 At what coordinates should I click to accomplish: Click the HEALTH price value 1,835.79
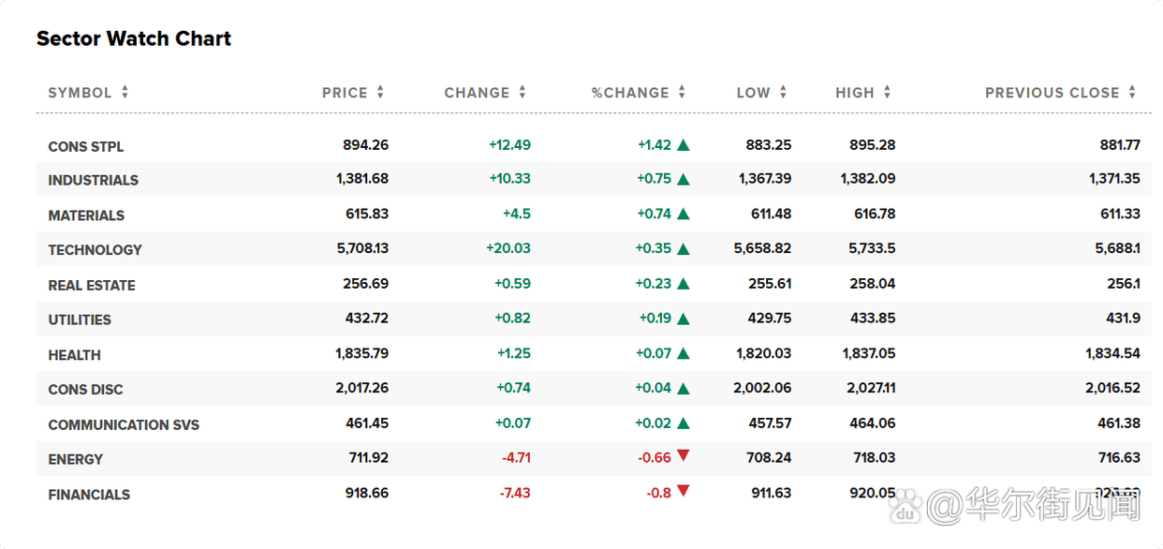click(361, 354)
